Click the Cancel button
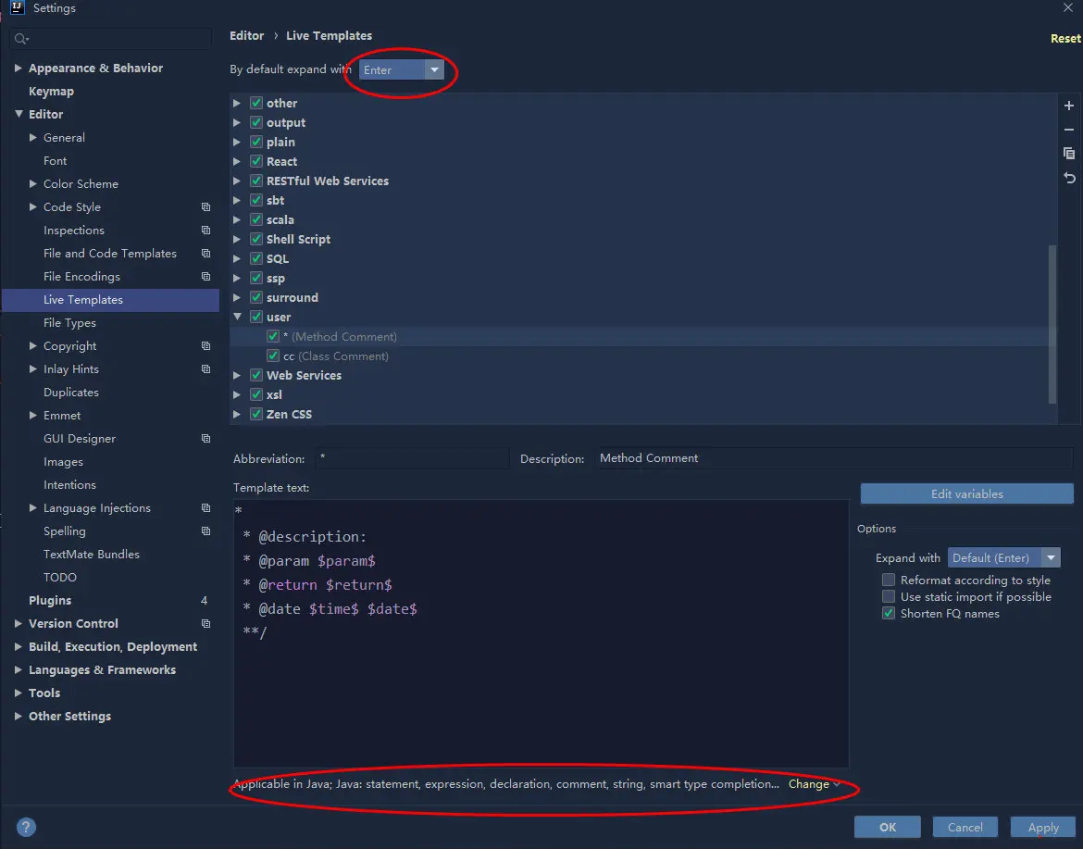Screen dimensions: 1083x849 (x=965, y=827)
